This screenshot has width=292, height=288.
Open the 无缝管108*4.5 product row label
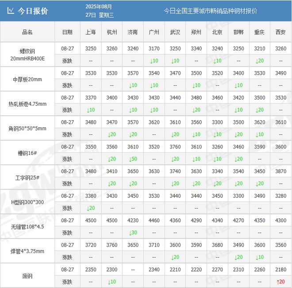(27, 227)
